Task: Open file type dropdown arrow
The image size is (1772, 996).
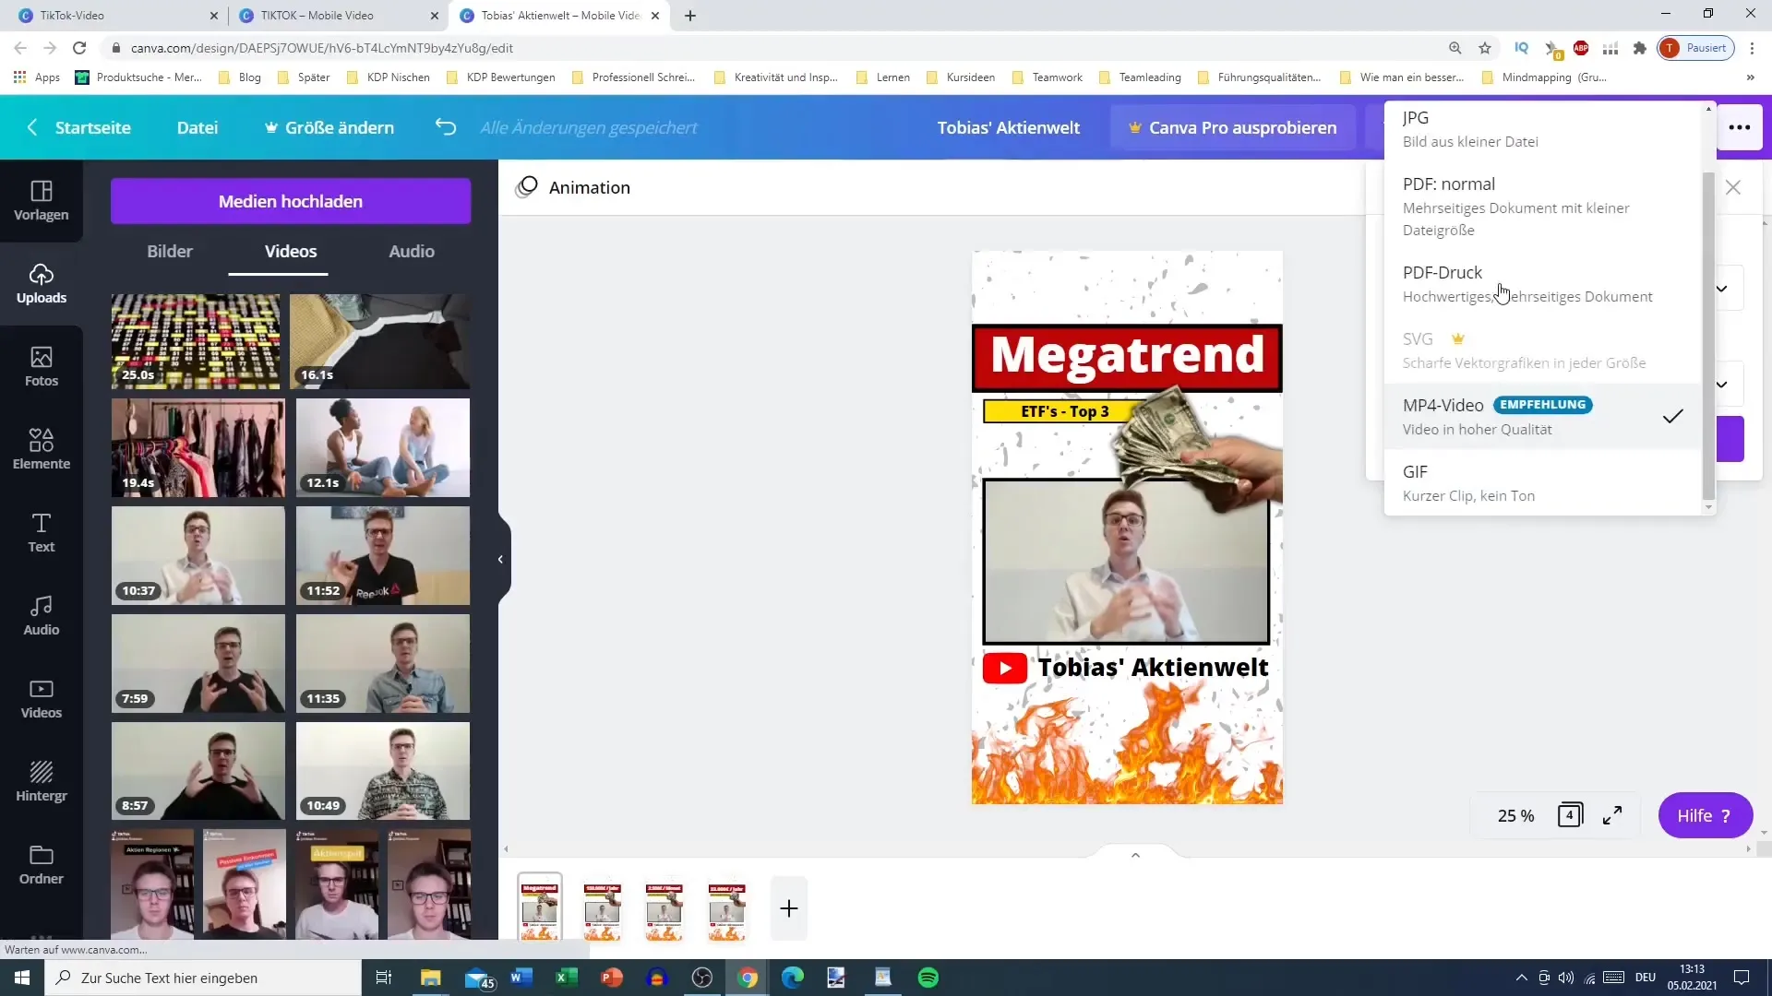Action: 1722,289
